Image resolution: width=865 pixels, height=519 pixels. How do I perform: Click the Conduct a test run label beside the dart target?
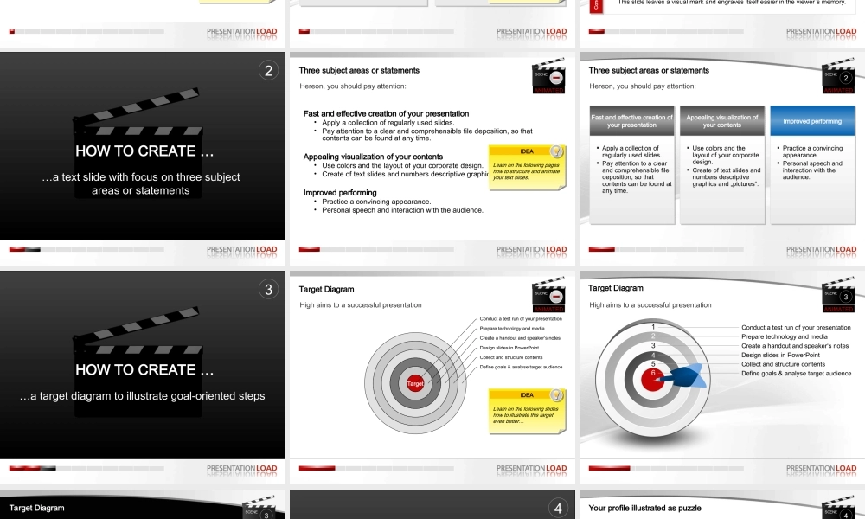[796, 327]
